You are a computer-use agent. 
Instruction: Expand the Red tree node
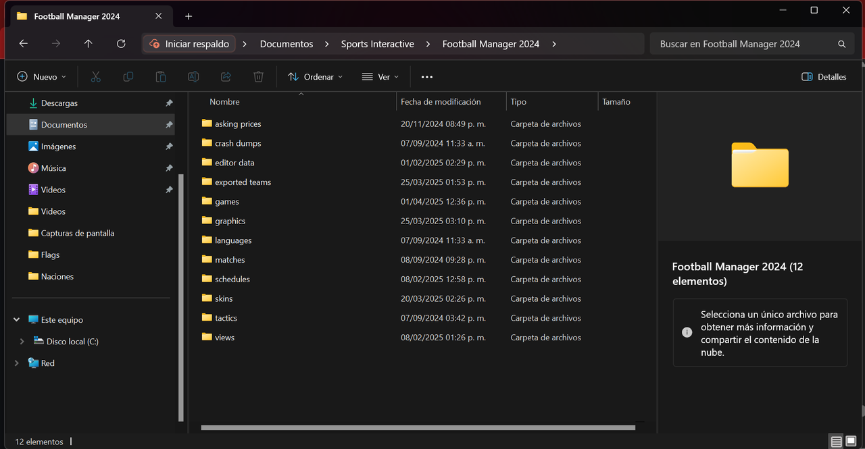click(x=16, y=363)
